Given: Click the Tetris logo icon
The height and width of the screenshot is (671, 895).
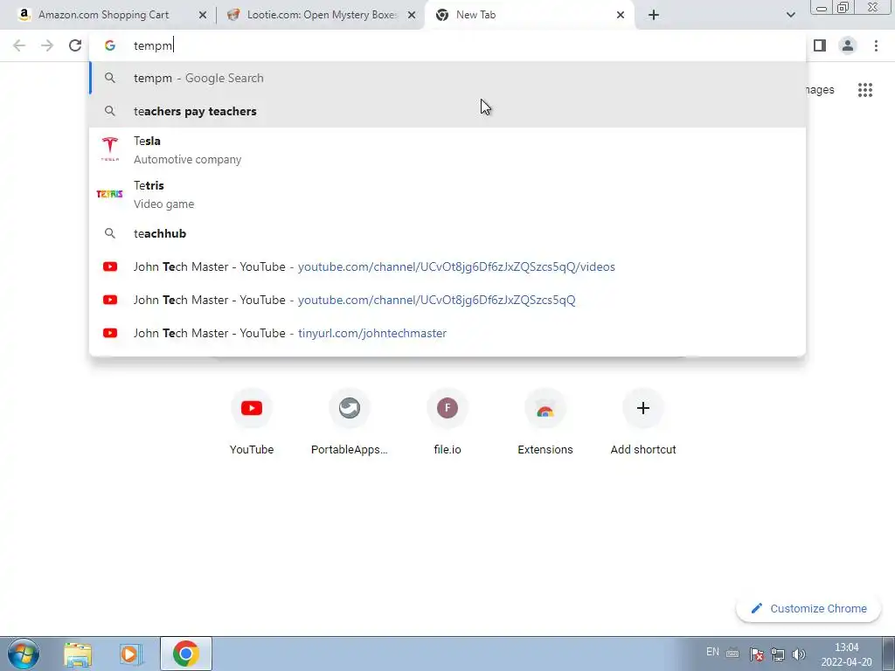Looking at the screenshot, I should [109, 194].
